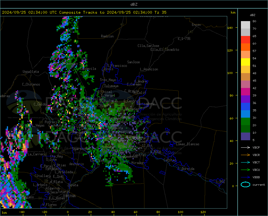Choose the mauve 45-42 dBZ swatch

[245, 84]
